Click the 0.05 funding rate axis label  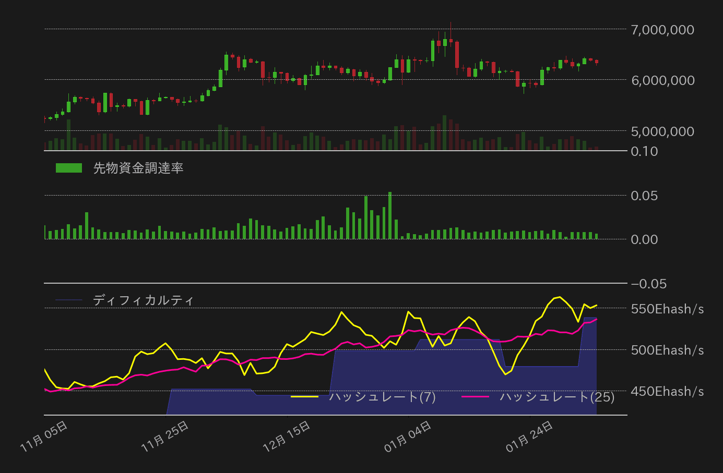point(644,196)
